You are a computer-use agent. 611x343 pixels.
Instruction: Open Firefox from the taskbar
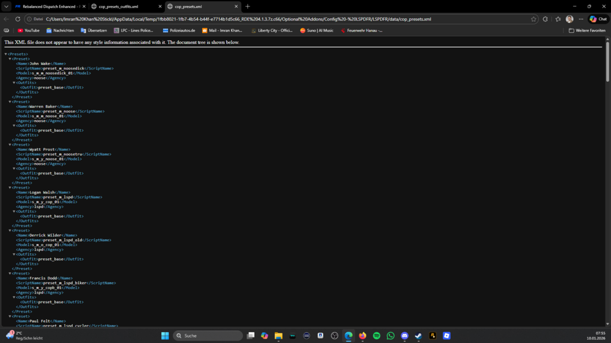pos(362,336)
